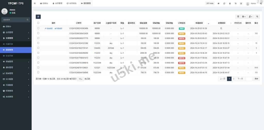Open the columns visibility dropdown

(244, 17)
